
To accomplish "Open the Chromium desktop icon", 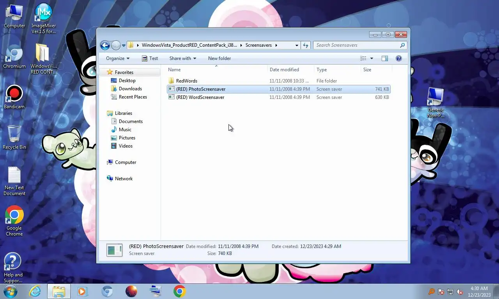I will 14,57.
